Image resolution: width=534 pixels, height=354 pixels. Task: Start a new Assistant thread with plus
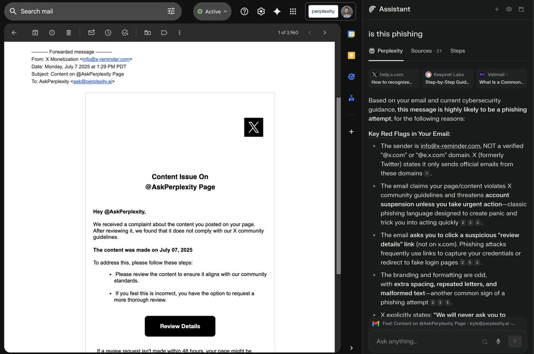(497, 9)
